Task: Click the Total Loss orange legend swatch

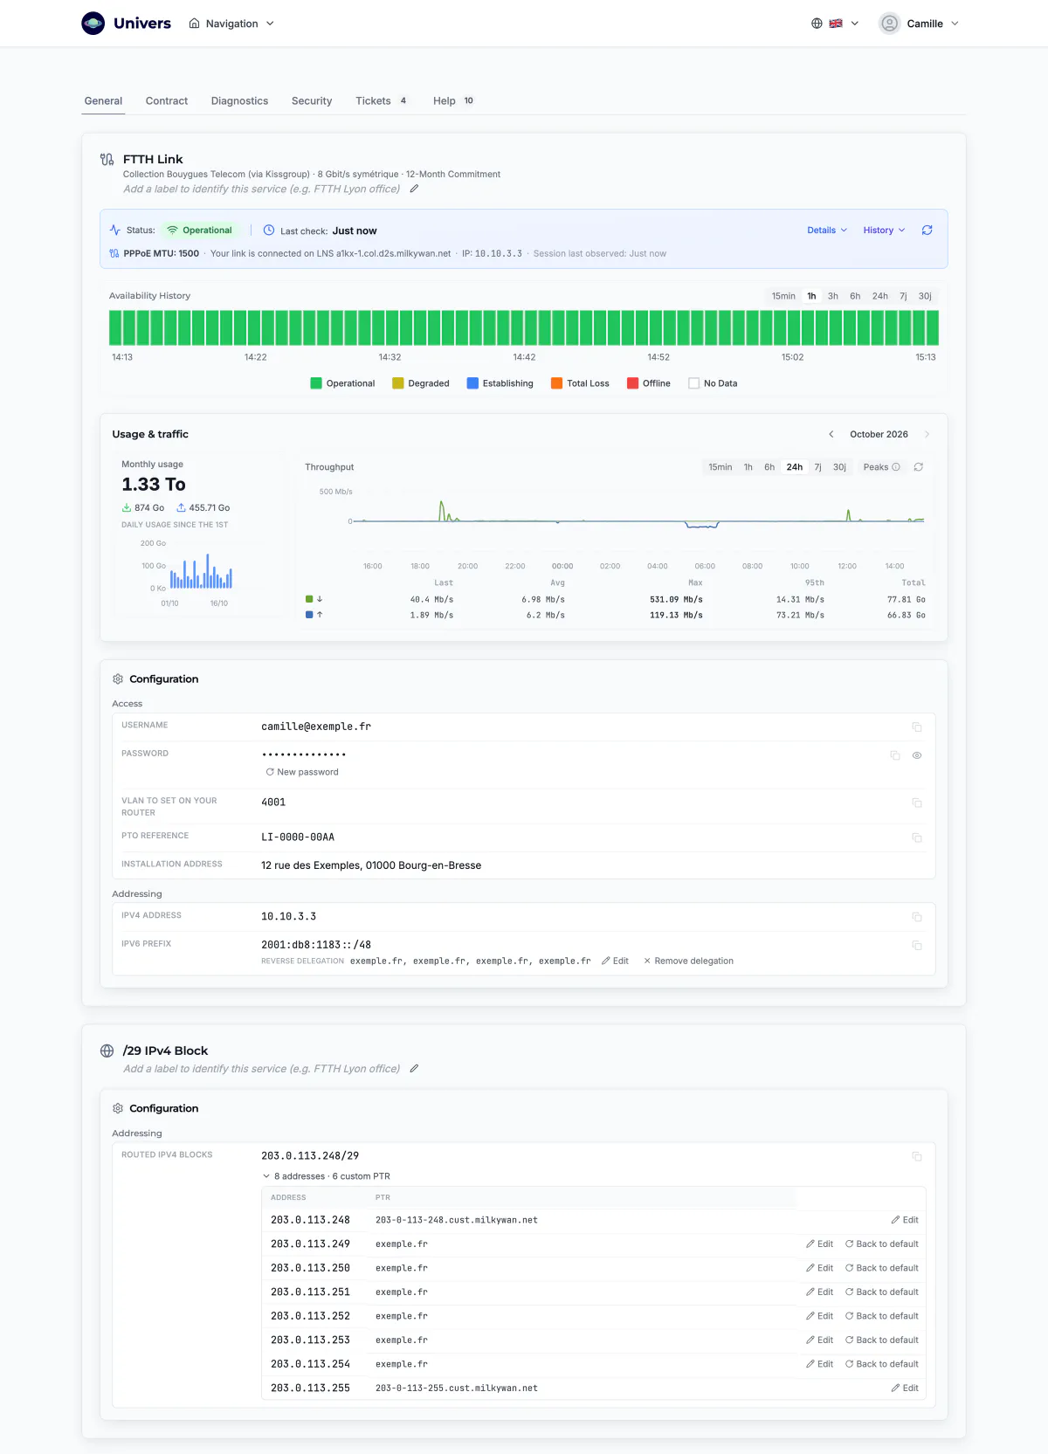Action: tap(557, 383)
